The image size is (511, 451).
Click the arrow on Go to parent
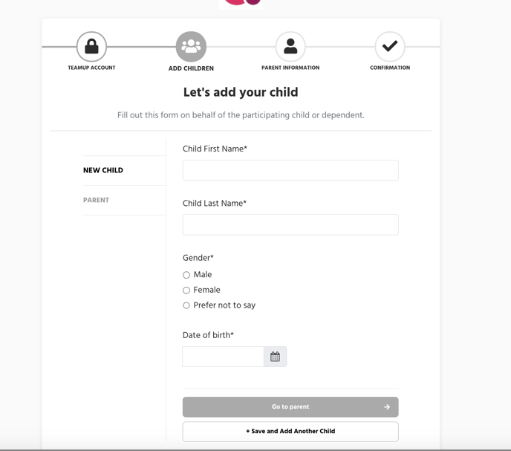point(387,407)
